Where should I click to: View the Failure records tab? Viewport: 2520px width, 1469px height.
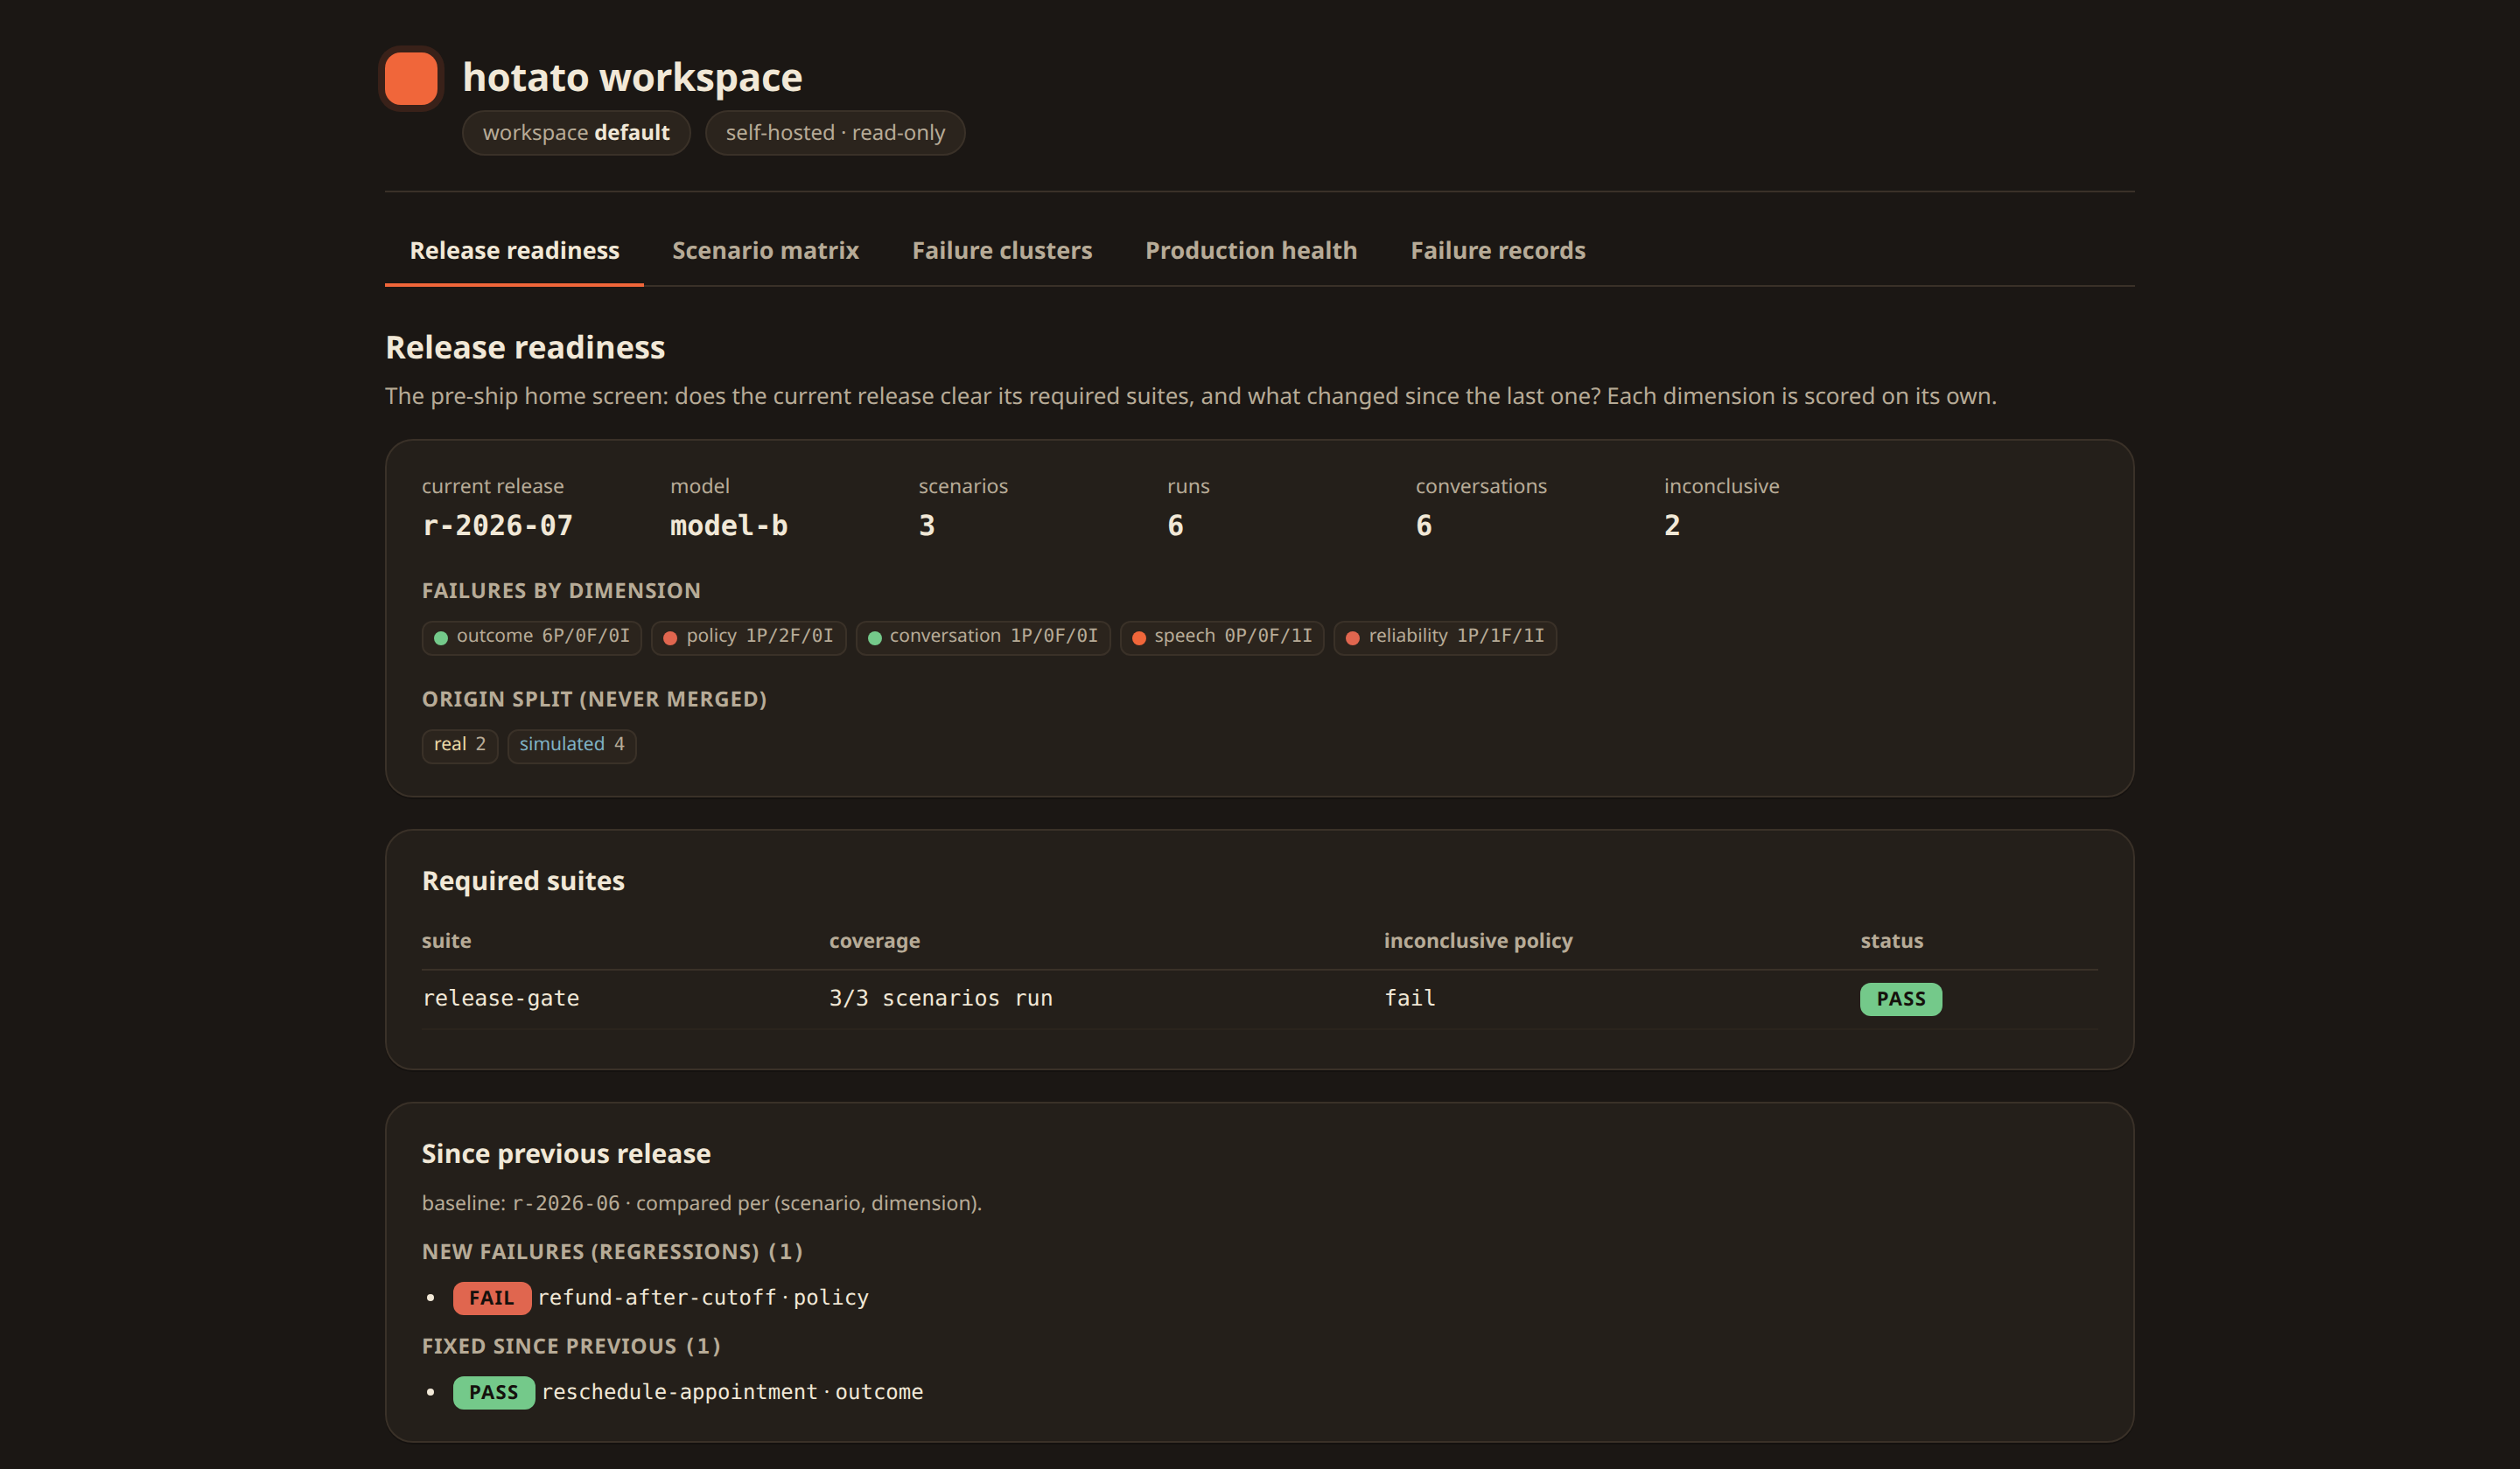point(1497,251)
